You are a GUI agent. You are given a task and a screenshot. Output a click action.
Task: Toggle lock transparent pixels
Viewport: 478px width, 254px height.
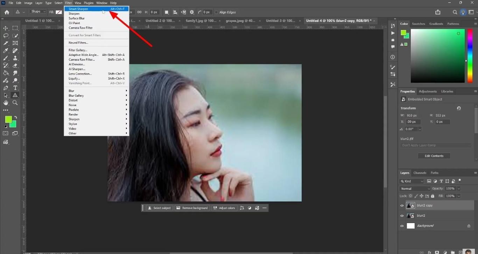(x=410, y=196)
